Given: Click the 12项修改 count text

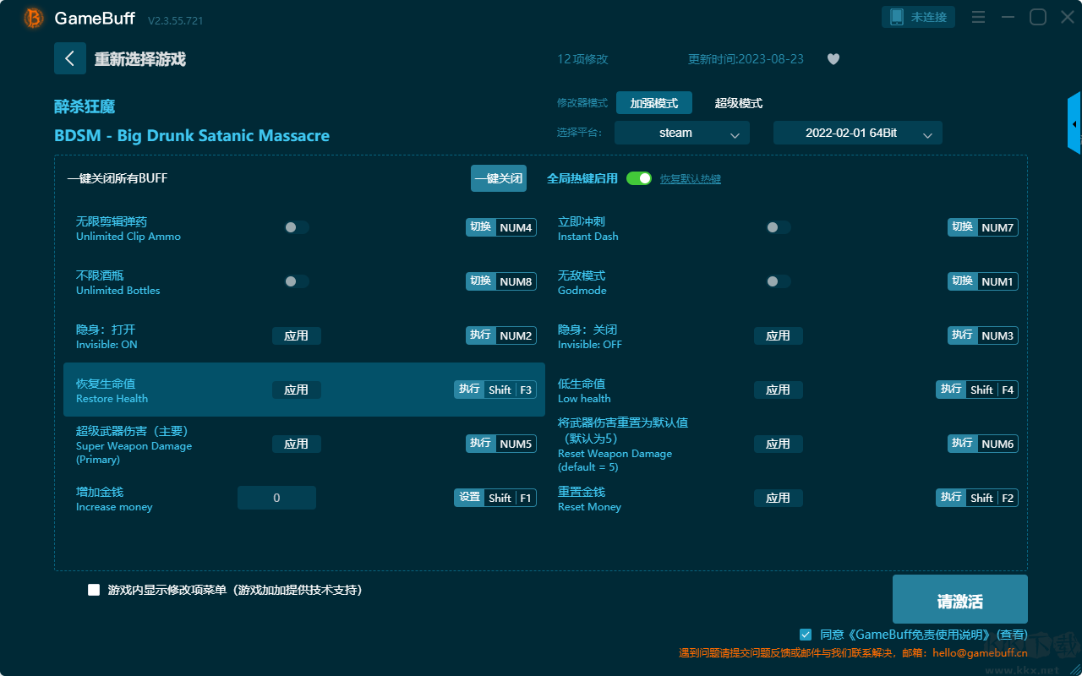Looking at the screenshot, I should pos(582,59).
